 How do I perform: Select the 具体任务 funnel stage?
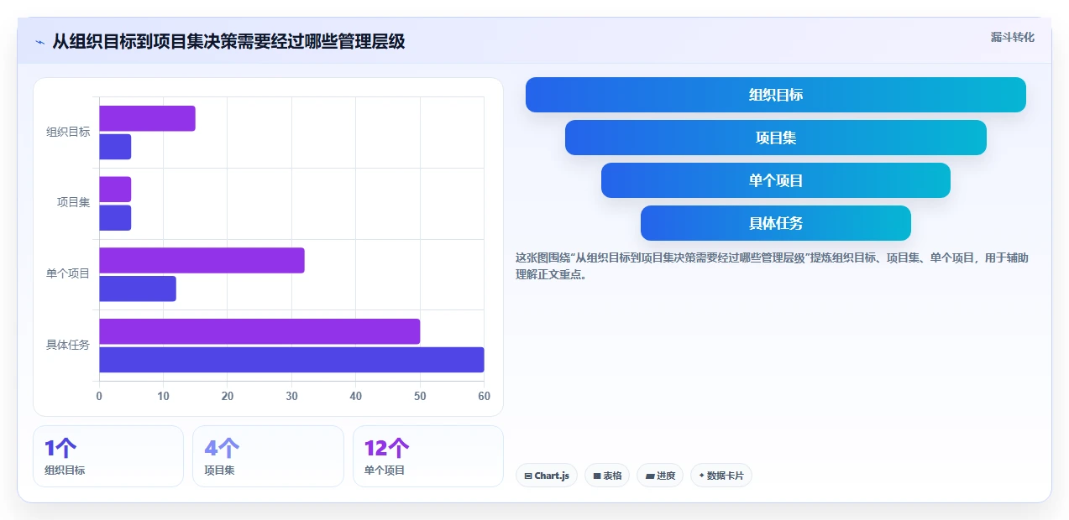click(776, 223)
